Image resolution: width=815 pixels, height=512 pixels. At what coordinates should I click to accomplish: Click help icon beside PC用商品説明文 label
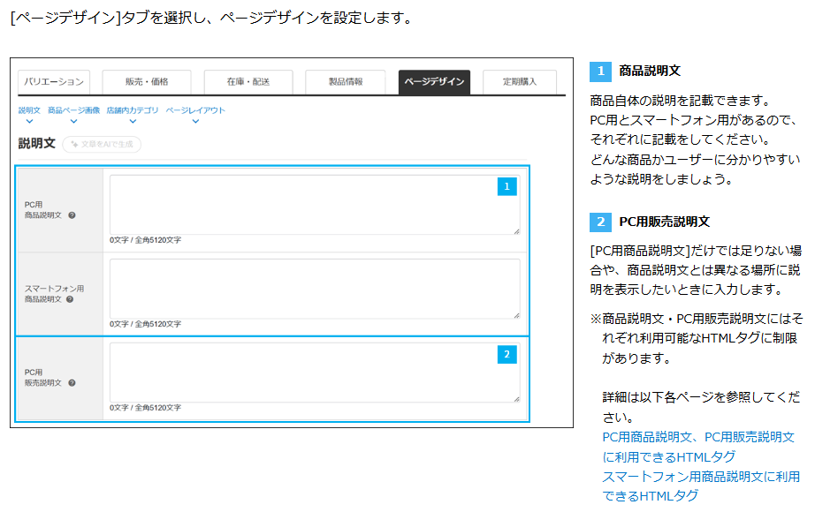coord(72,215)
